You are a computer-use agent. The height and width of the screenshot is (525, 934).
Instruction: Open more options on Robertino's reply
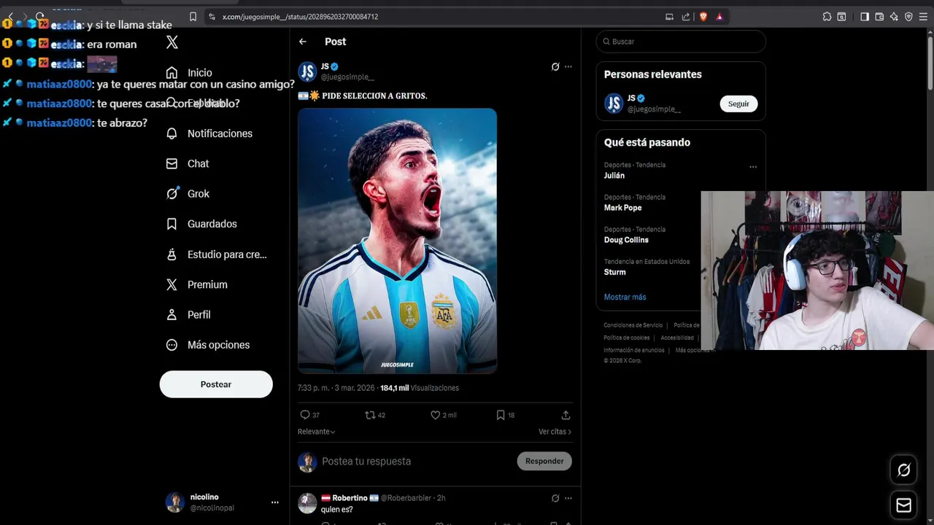568,498
